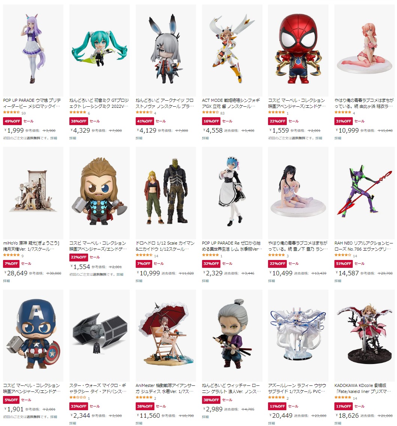Open the POP UP PARADE ウマ娘 product title link
Viewport: 397px width, 426px height.
pos(32,103)
